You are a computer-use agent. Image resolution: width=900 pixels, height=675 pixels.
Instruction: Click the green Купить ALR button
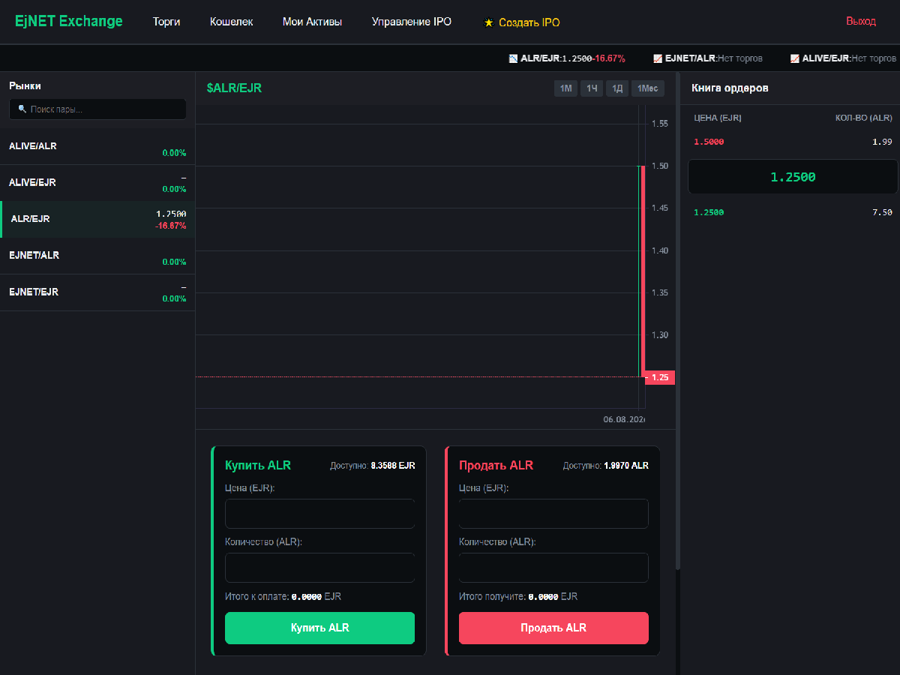319,628
